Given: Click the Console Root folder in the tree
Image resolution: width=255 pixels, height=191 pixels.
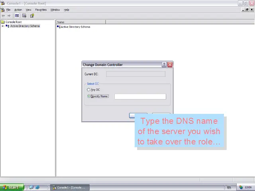Looking at the screenshot, I should (x=13, y=22).
